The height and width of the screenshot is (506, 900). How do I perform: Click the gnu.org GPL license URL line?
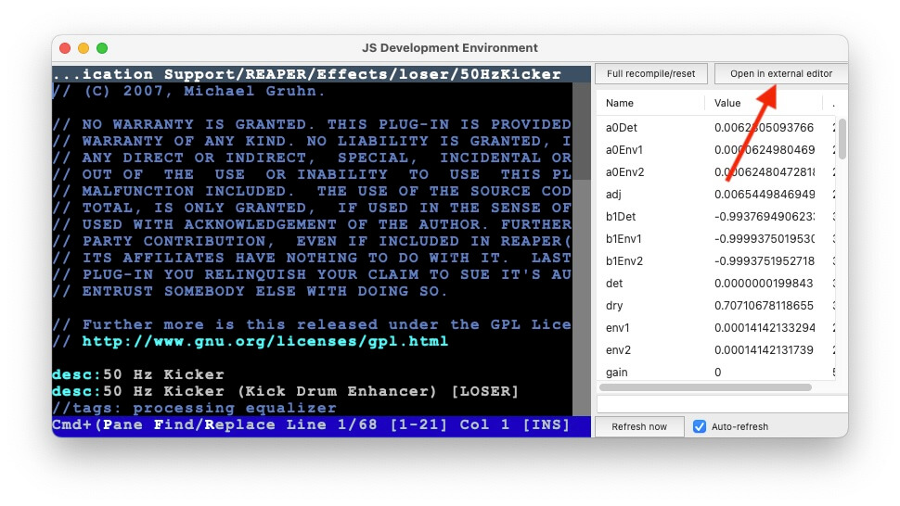click(x=264, y=341)
